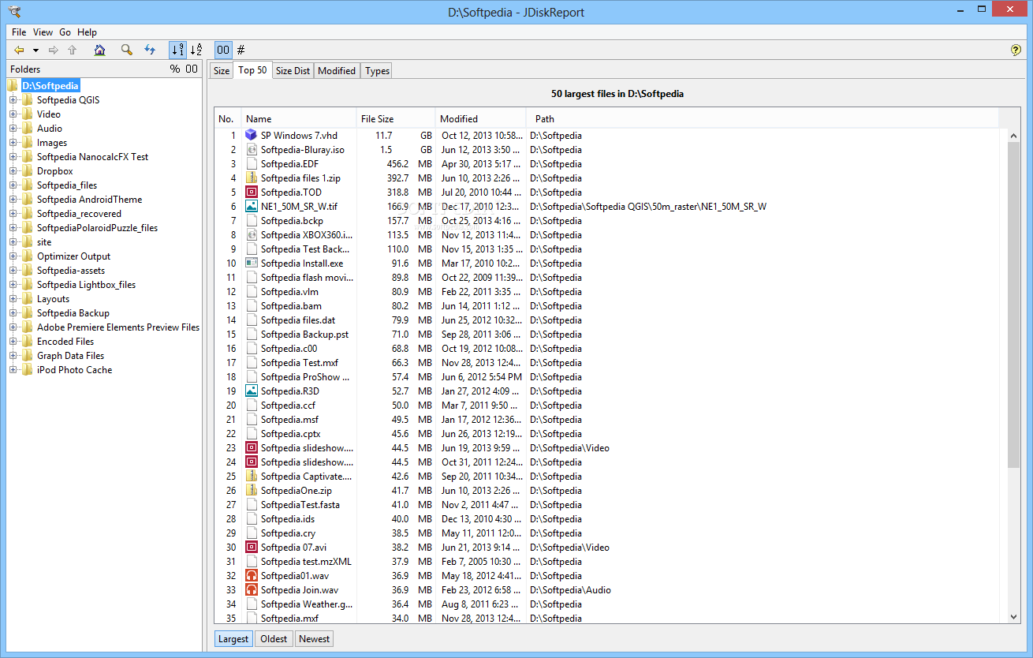Screen dimensions: 1033x658
Task: Click the Softpedia Join.wav audio icon
Action: pyautogui.click(x=252, y=590)
